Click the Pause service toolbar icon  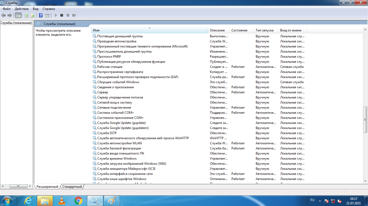click(68, 15)
